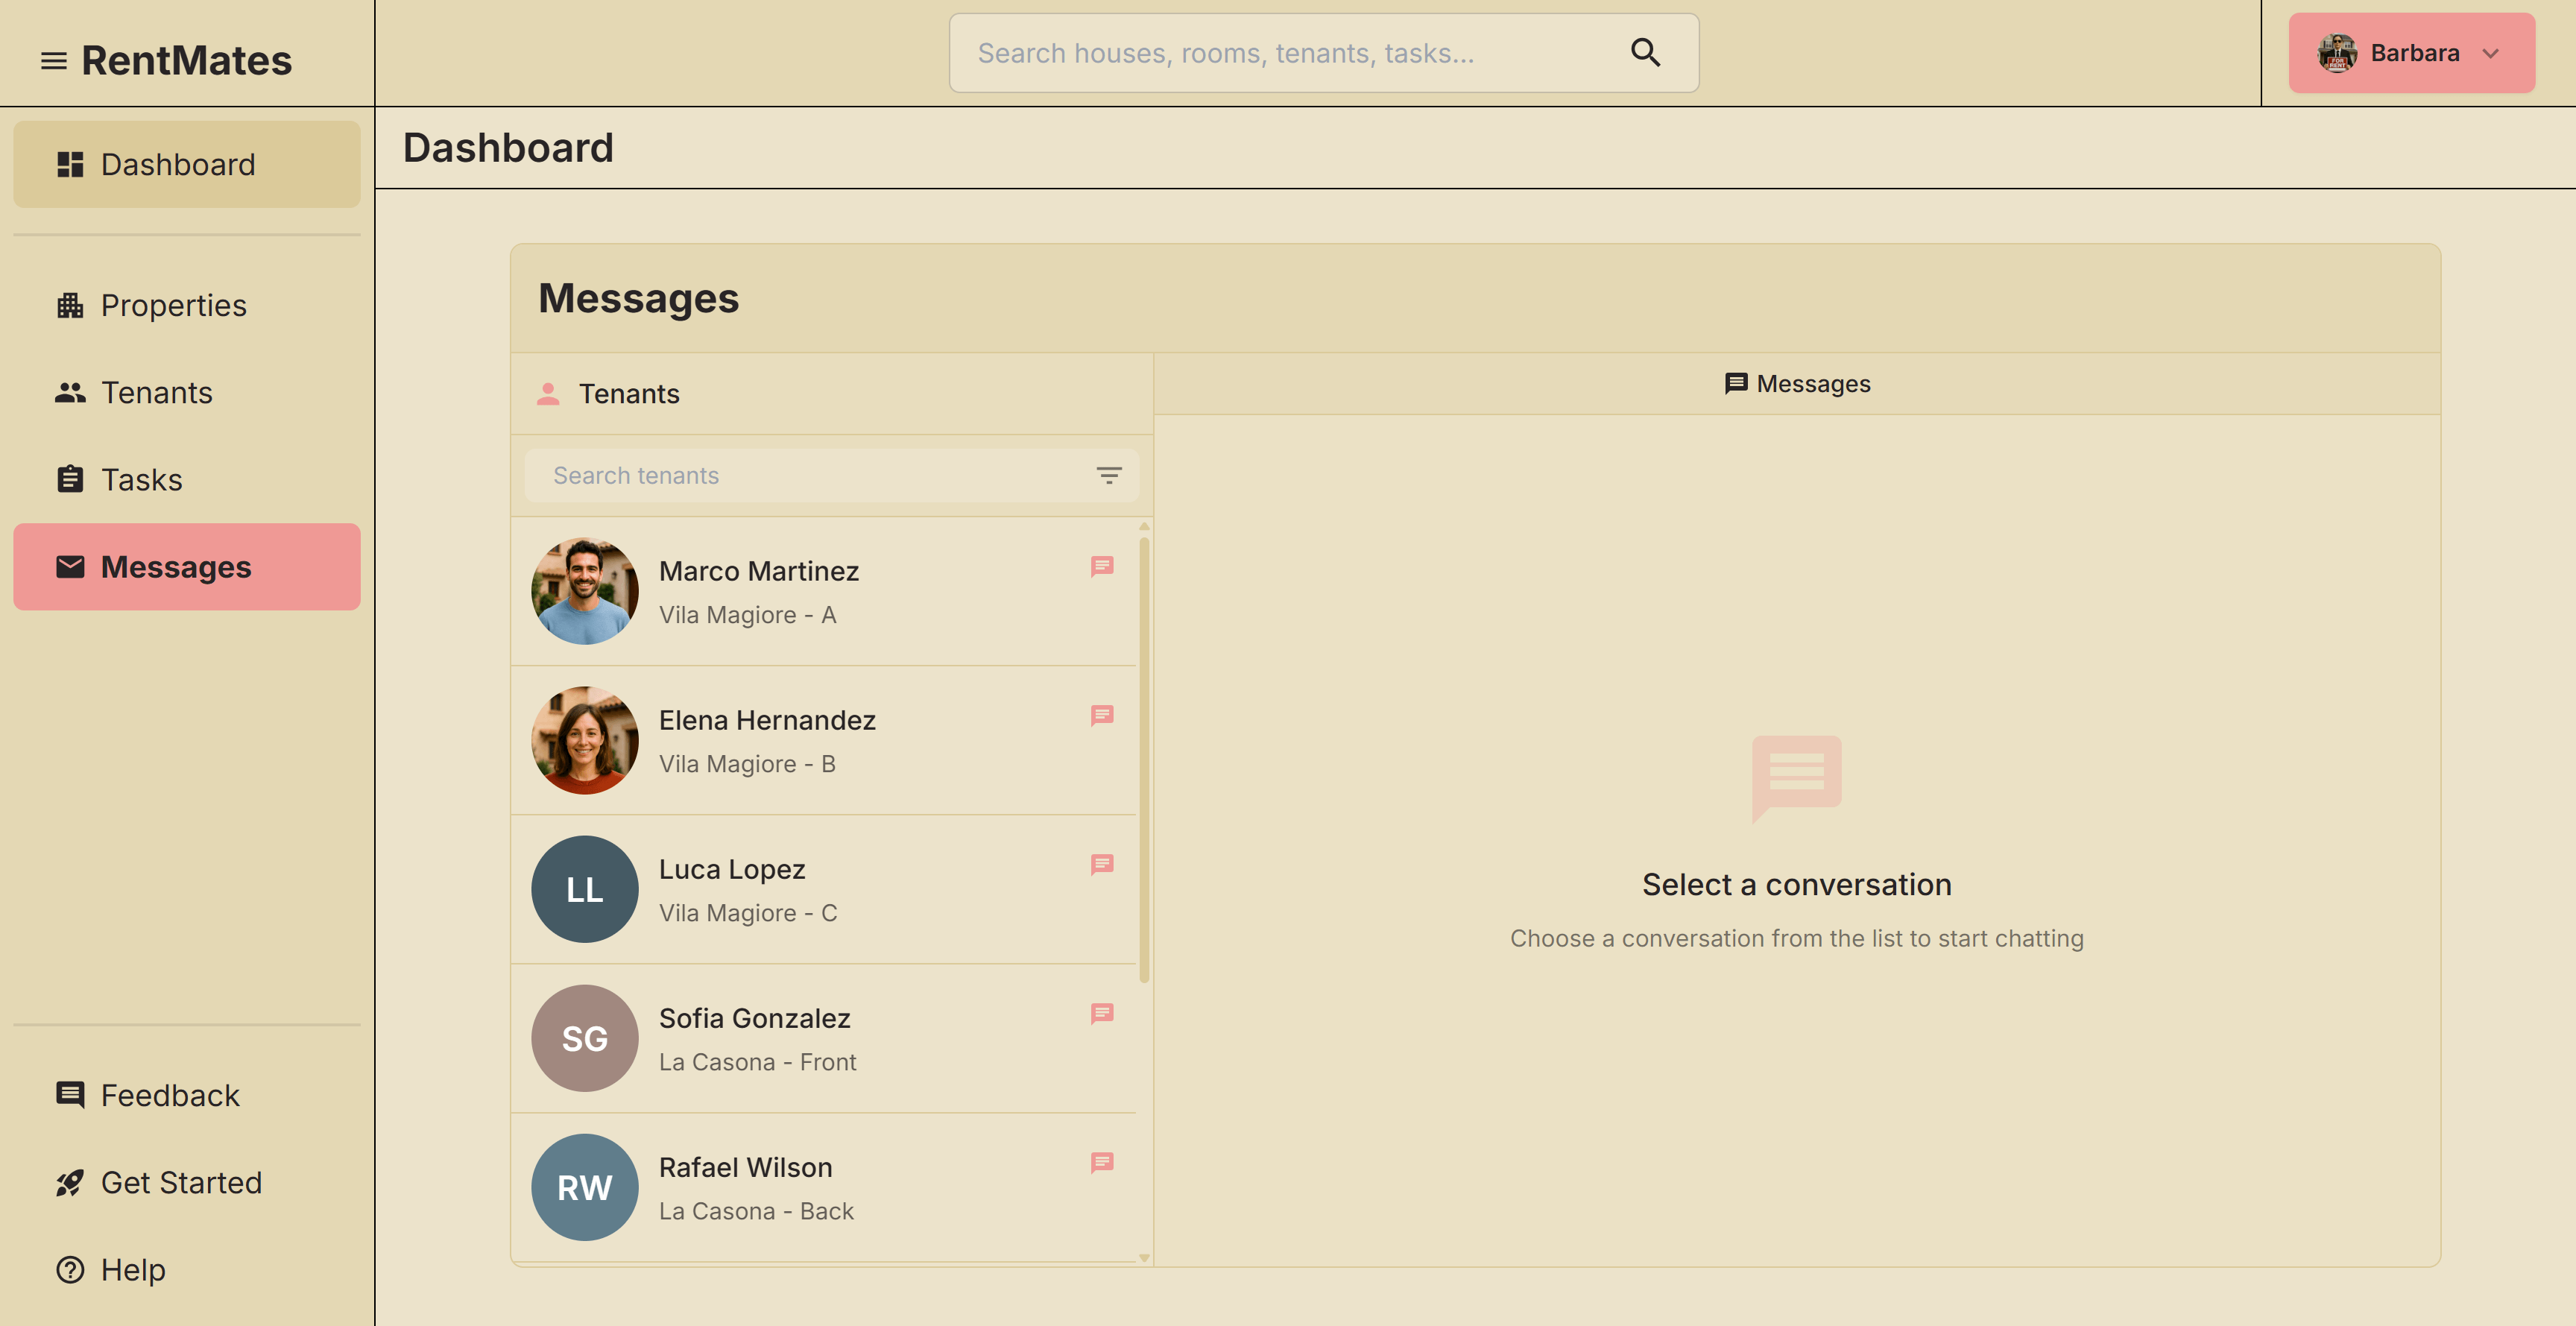2576x1326 pixels.
Task: Click the Get Started link
Action: click(x=181, y=1182)
